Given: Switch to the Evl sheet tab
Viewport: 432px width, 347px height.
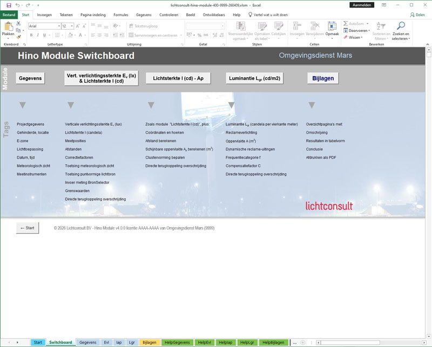Looking at the screenshot, I should point(106,343).
